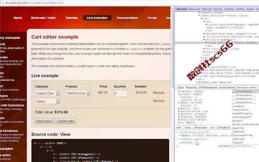The height and width of the screenshot is (162, 259).
Task: Choose hasOwnProperty from autocomplete list
Action: (243, 113)
